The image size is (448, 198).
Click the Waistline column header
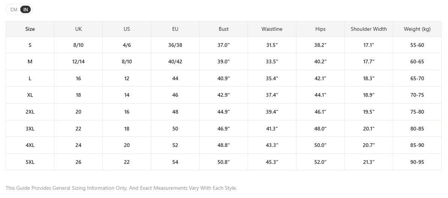click(272, 29)
